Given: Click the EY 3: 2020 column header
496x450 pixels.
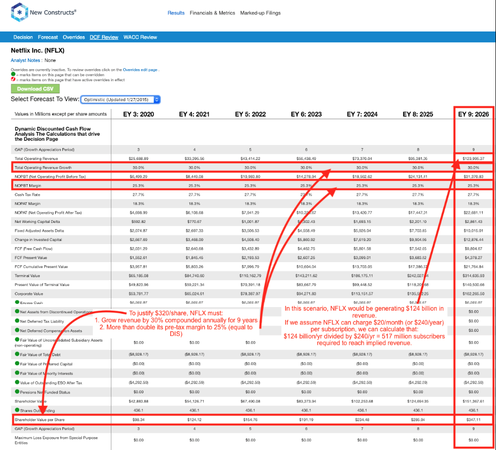Looking at the screenshot, I should point(139,114).
